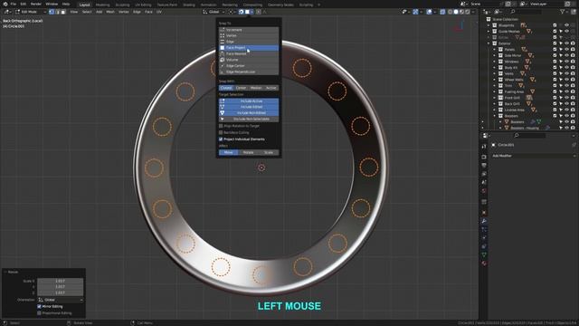Set Snap With to Center

coord(241,88)
